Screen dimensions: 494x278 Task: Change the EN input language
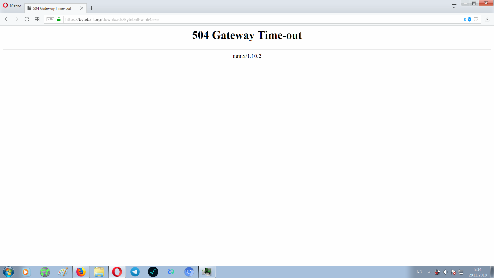[x=420, y=272]
